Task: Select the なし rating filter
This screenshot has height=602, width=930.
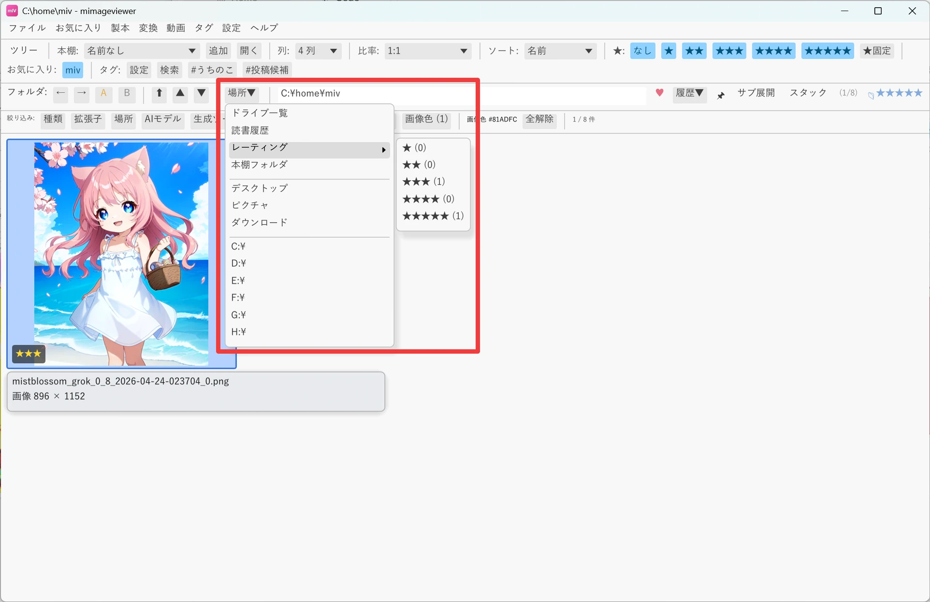Action: (x=643, y=51)
